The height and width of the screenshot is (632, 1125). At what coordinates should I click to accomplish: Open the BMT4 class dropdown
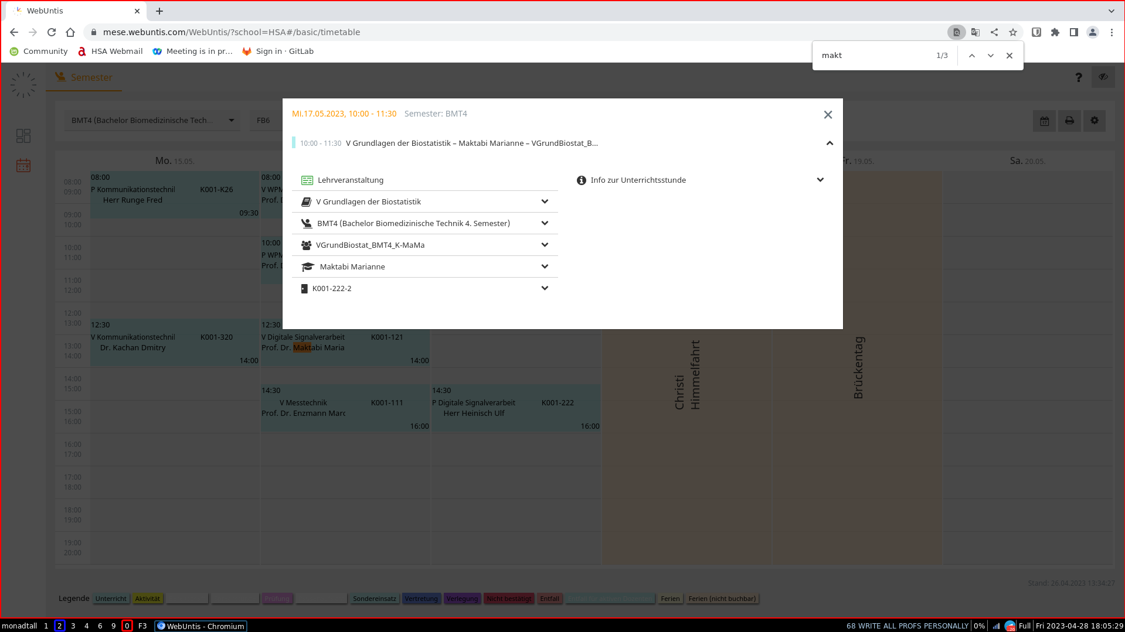152,121
